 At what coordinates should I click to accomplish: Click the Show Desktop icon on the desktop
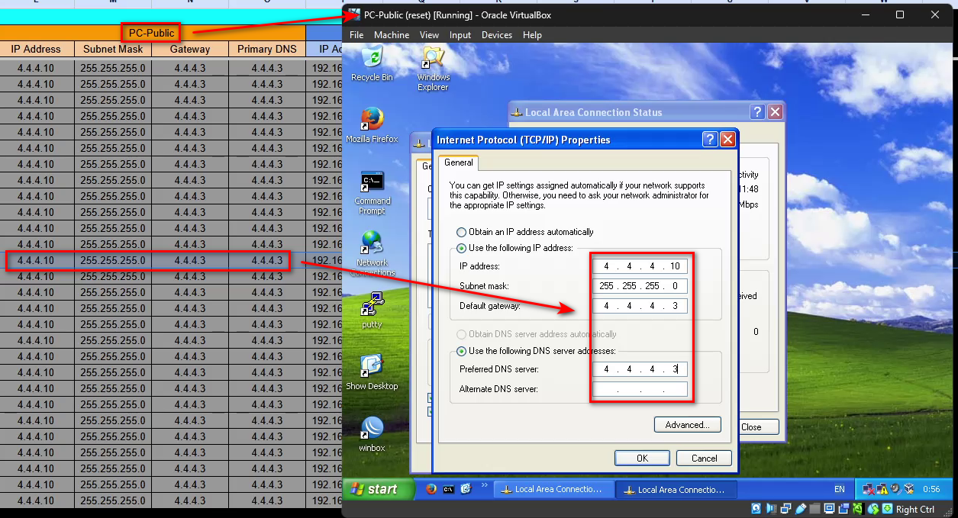tap(372, 372)
